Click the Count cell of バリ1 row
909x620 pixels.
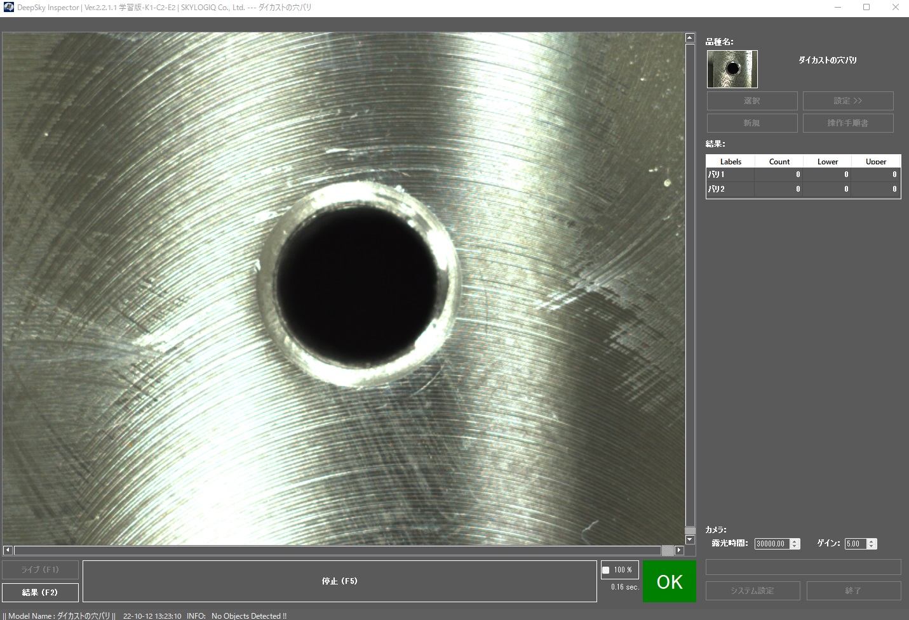pyautogui.click(x=779, y=175)
